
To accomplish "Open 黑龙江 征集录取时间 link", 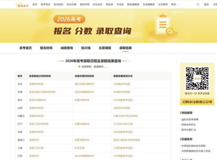I will coord(82,140).
